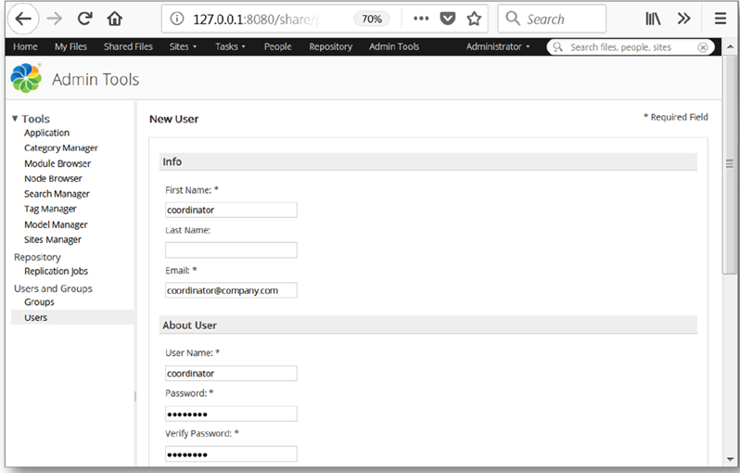Viewport: 740px width, 473px height.
Task: Open the Tasks dropdown in header
Action: pyautogui.click(x=230, y=46)
